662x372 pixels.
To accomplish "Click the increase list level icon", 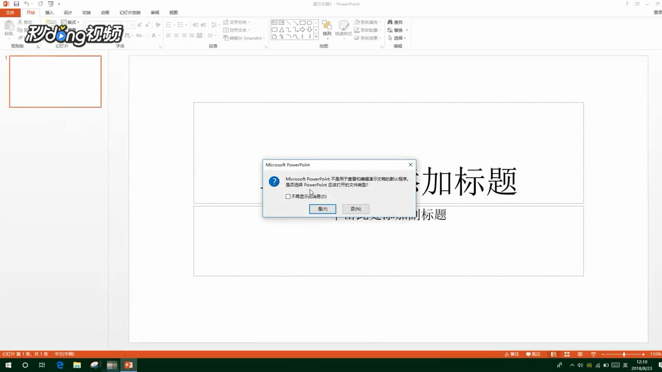I will click(204, 25).
